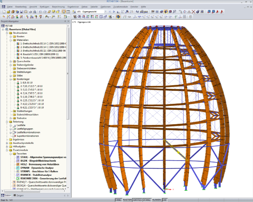Toggle the Projekt-Navigator panel display
The height and width of the screenshot is (202, 253).
tap(64, 12)
